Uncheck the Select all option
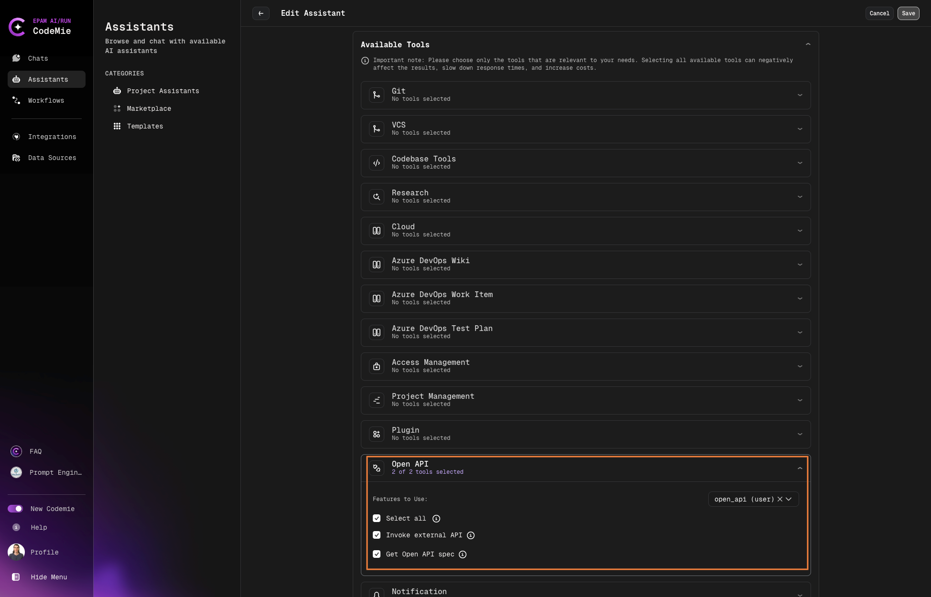Screen dimensions: 931x597 (x=377, y=518)
